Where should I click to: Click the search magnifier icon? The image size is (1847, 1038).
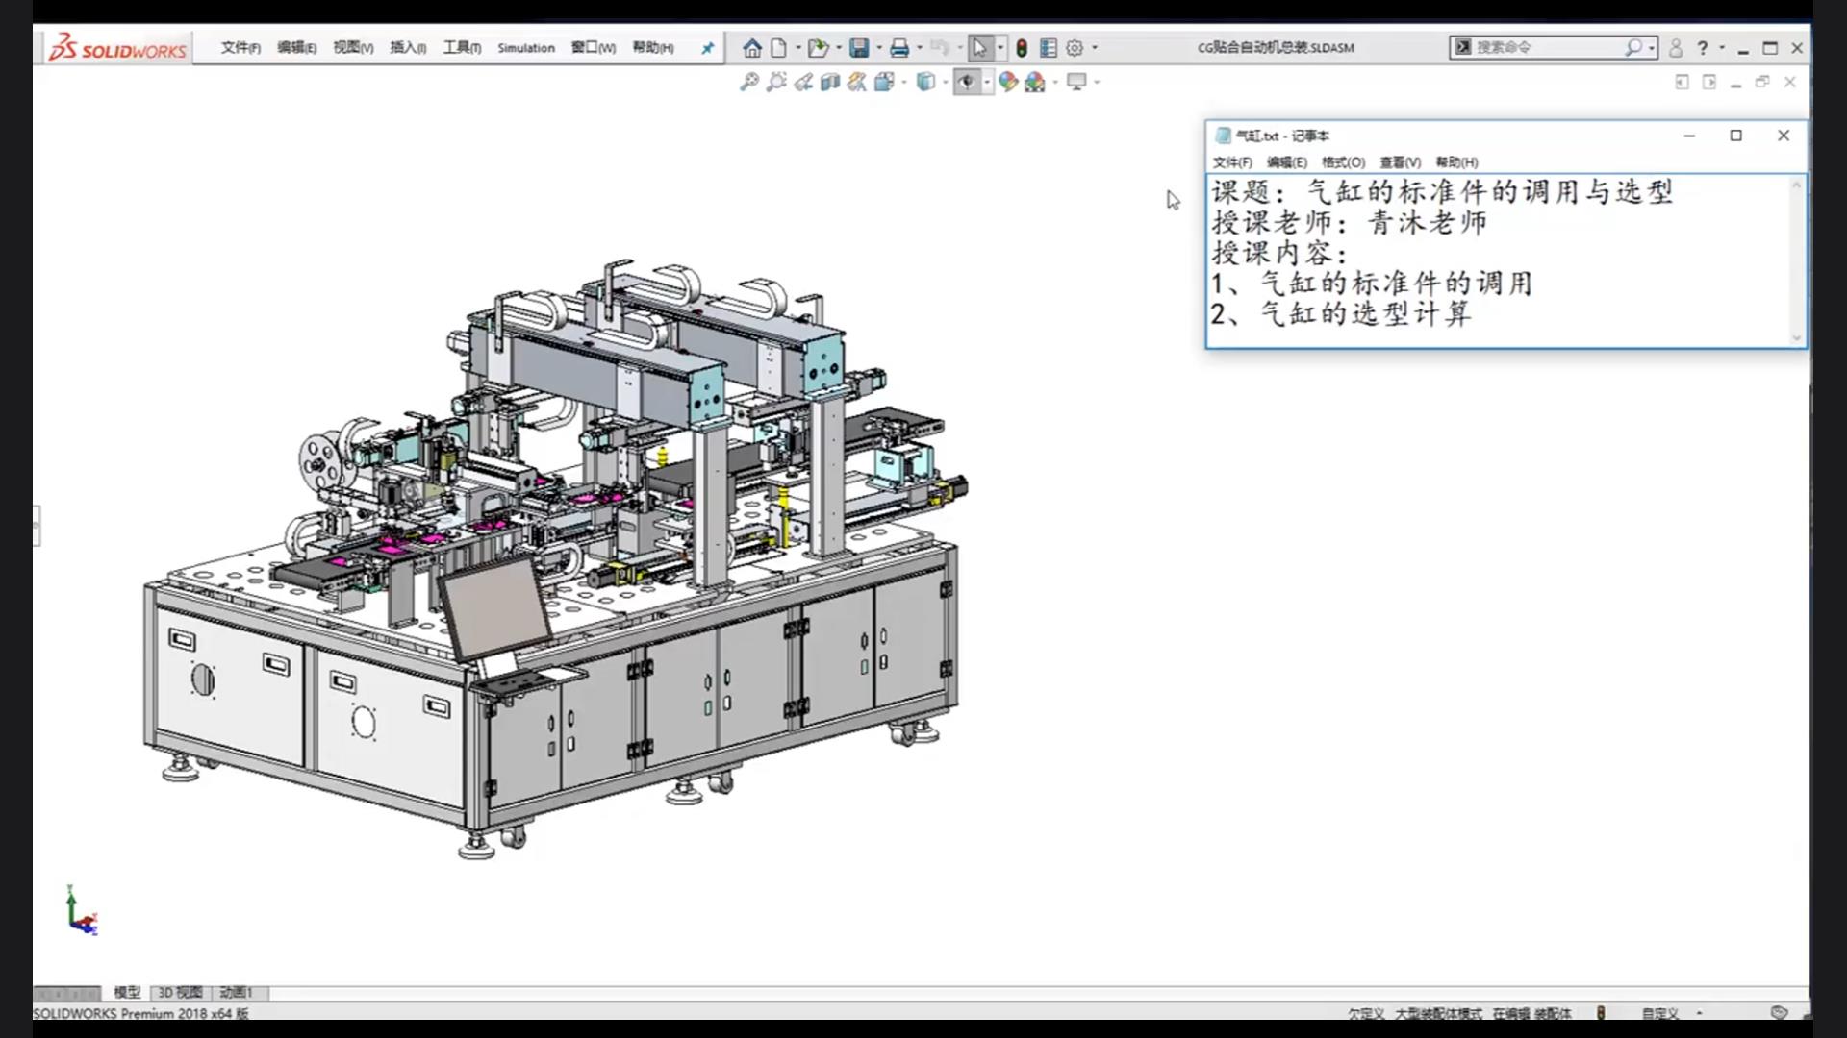tap(1633, 47)
